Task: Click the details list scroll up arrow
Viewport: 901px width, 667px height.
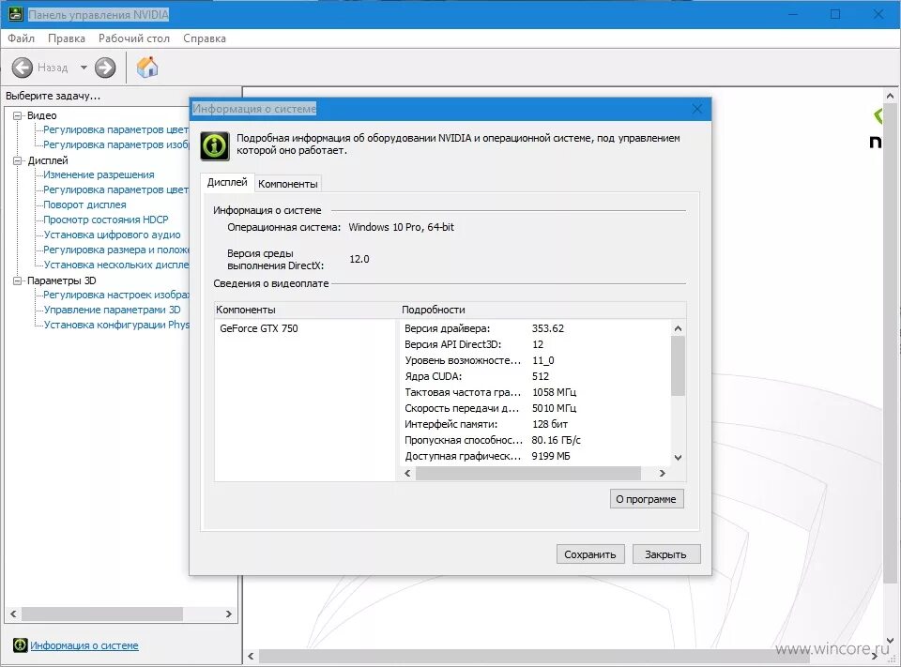Action: (x=678, y=328)
